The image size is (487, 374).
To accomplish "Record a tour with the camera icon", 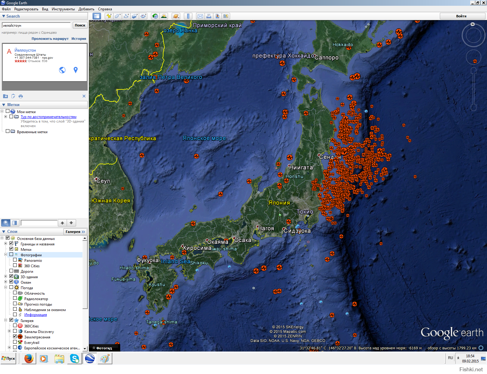I will coord(143,16).
